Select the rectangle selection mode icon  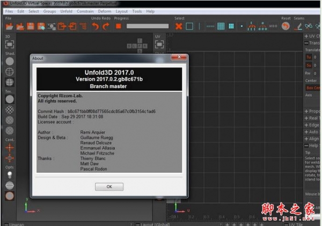[x=189, y=26]
